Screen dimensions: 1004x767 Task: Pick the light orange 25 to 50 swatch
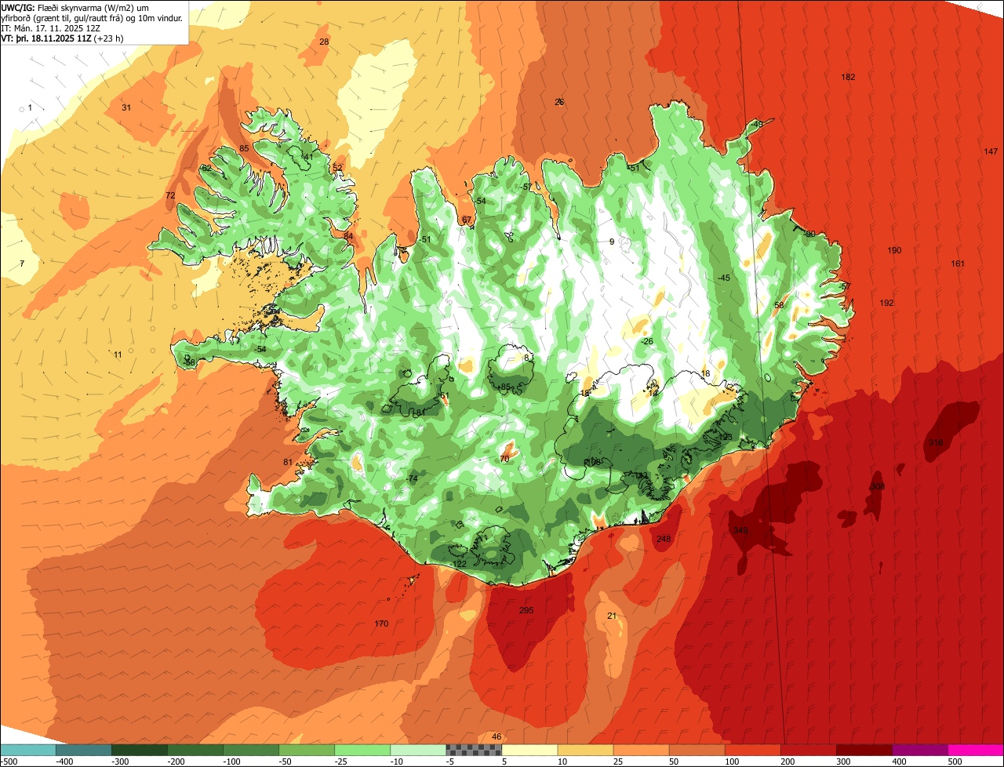click(x=641, y=750)
